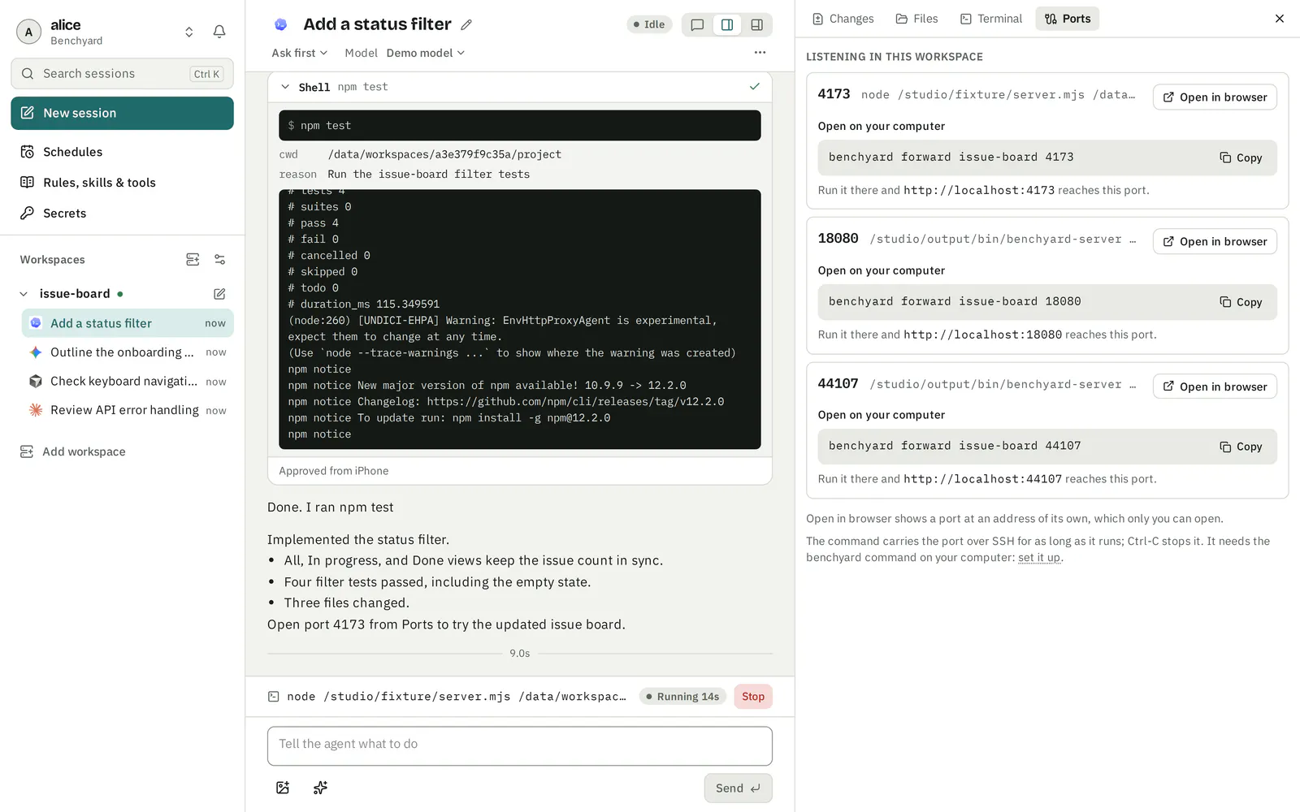Switch account via the alice chevrons
Screen dimensions: 1300x812
point(188,32)
